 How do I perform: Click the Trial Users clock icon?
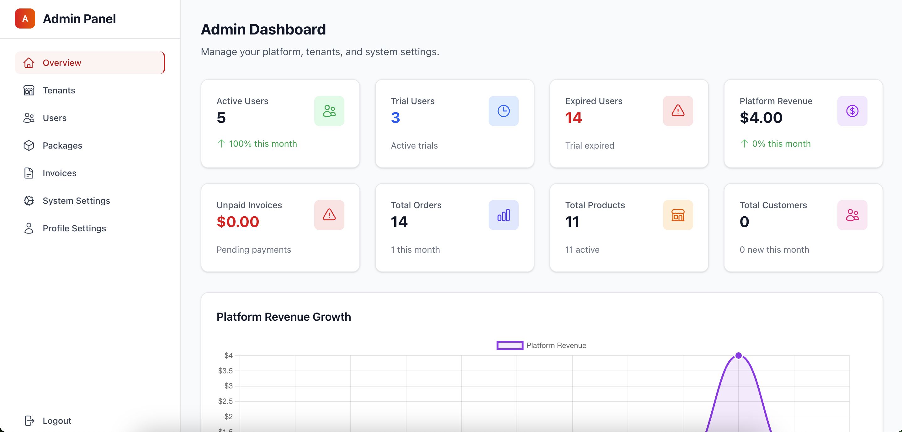(503, 111)
